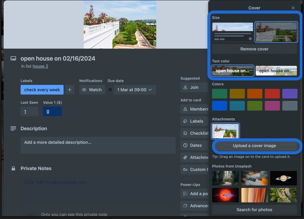Click the Attachment paperclip icon

pos(185,157)
